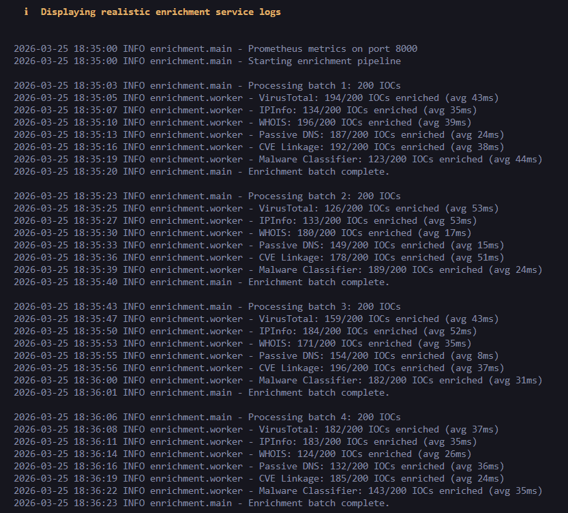Click 'Malware Classifier: 182/200 IOCs enriched' line
This screenshot has height=513, width=568.
coord(278,381)
